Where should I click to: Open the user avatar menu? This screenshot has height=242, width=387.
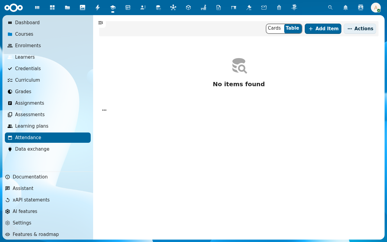coord(376,8)
